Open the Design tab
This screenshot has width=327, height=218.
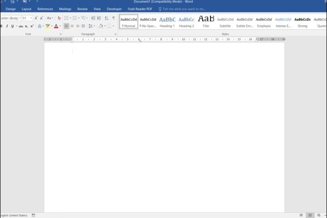coord(10,9)
